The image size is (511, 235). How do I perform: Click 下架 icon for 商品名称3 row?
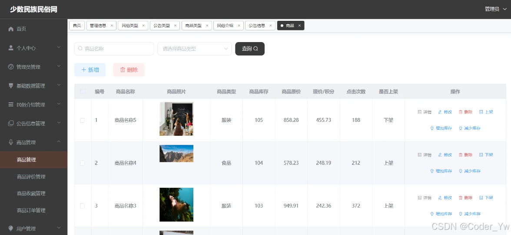481,198
